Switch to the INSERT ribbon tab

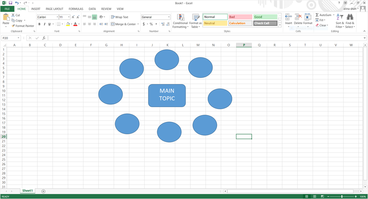[36, 9]
